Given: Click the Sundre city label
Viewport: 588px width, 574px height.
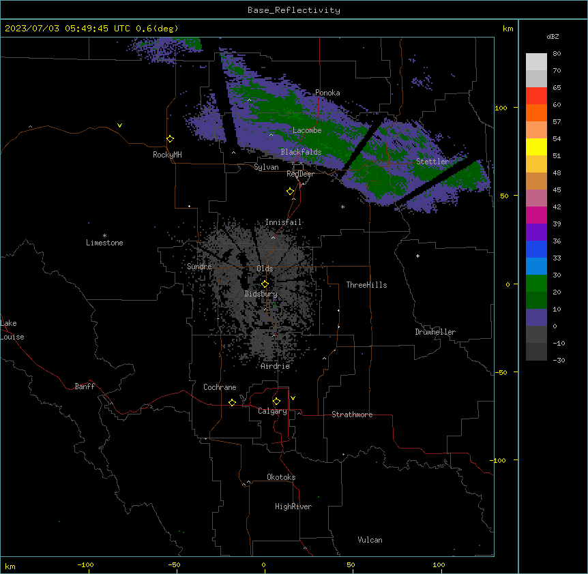Looking at the screenshot, I should click(x=199, y=267).
